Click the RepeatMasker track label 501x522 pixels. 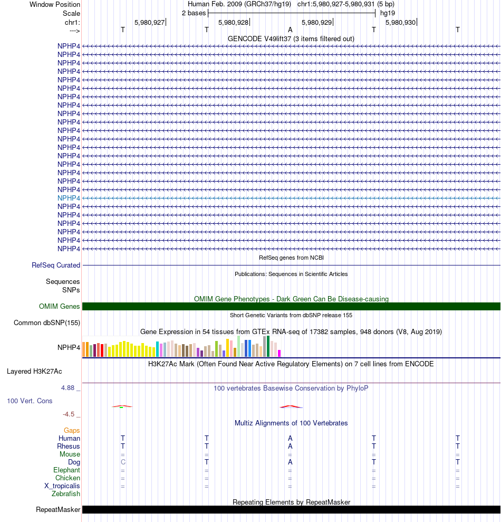pyautogui.click(x=58, y=510)
